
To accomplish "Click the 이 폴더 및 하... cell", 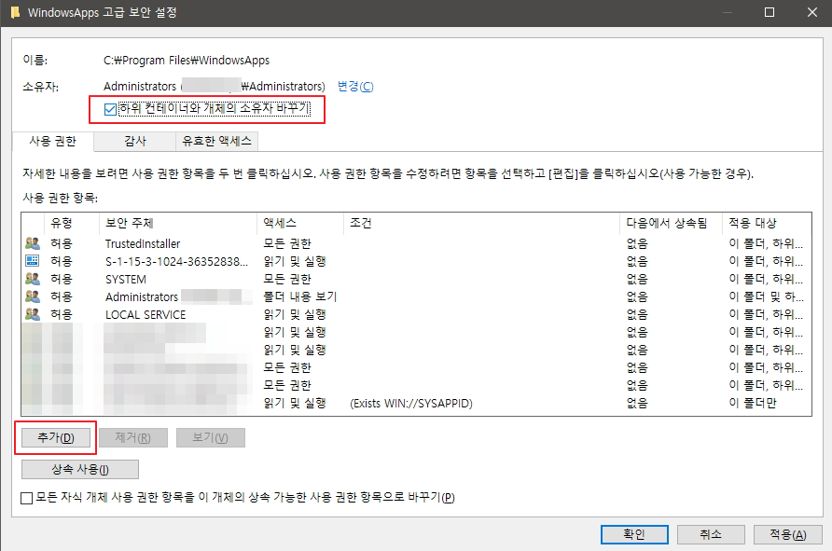I will click(x=766, y=297).
